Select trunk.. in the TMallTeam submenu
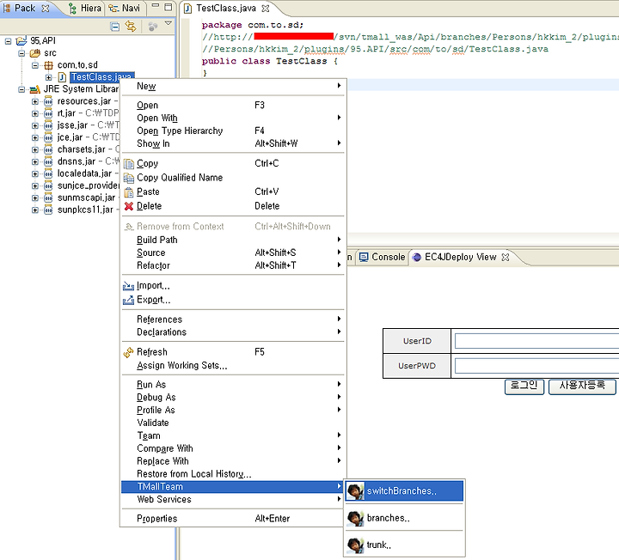This screenshot has height=560, width=619. [x=404, y=545]
